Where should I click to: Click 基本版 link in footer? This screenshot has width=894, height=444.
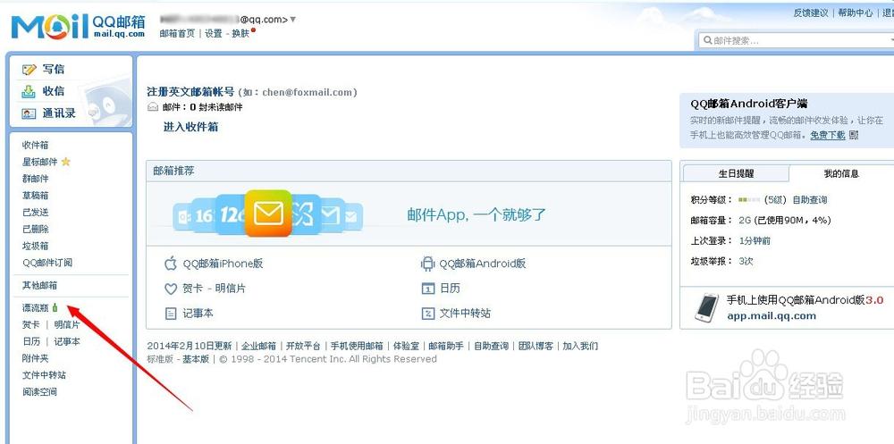[x=196, y=359]
